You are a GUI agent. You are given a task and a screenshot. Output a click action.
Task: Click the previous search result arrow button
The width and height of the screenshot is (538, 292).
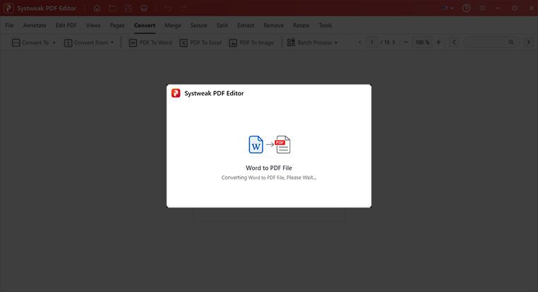454,42
